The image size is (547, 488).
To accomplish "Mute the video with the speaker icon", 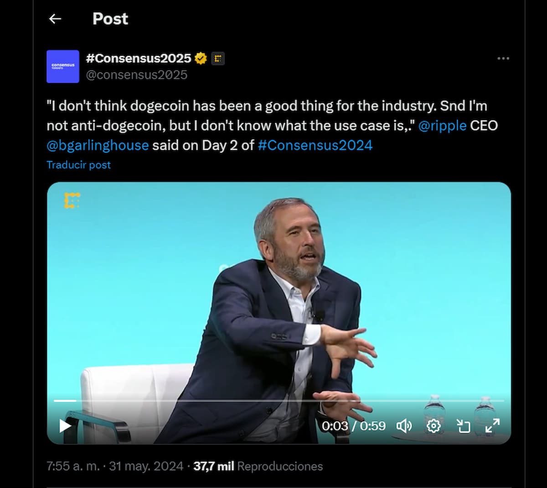I will (x=404, y=425).
